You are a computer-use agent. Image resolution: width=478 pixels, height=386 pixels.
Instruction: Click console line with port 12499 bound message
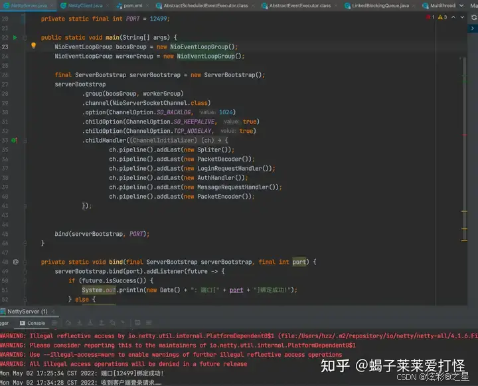[x=82, y=373]
